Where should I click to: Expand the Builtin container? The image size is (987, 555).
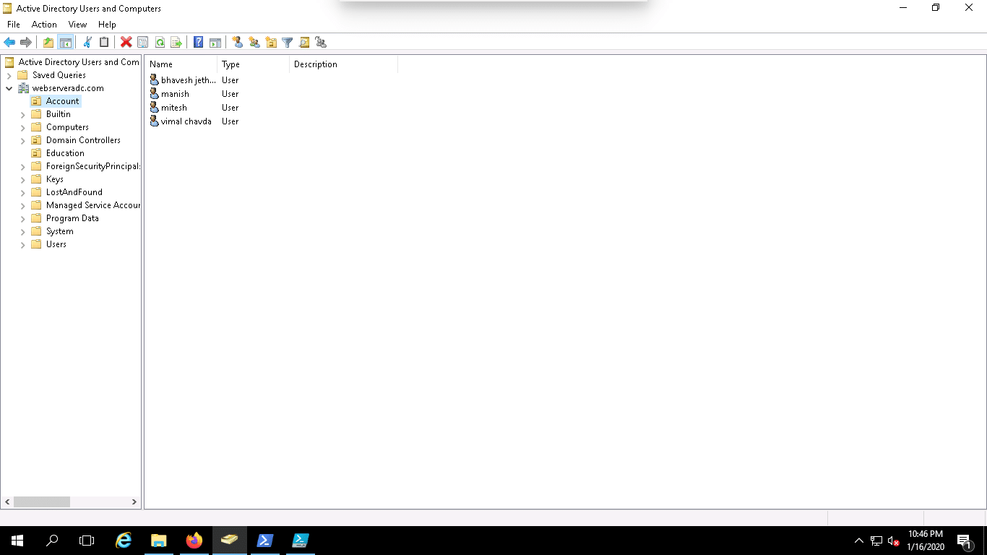click(23, 114)
